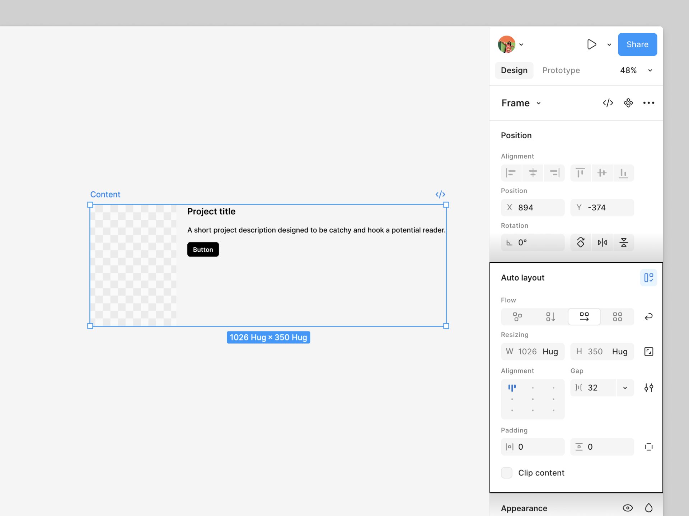The width and height of the screenshot is (689, 516).
Task: Click the create component icon
Action: pyautogui.click(x=628, y=103)
